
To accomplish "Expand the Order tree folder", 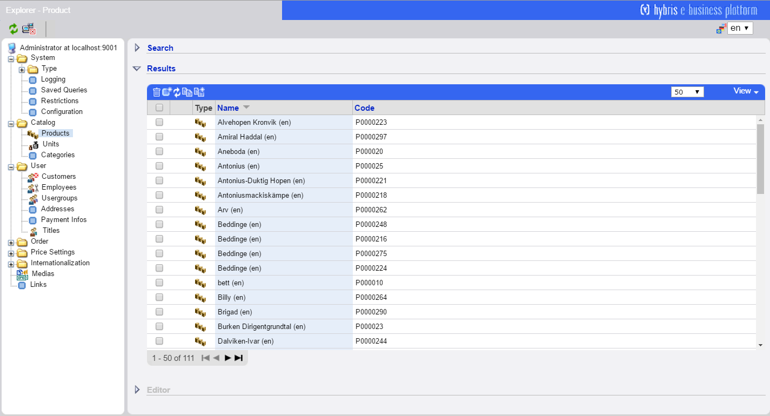I will pos(11,243).
